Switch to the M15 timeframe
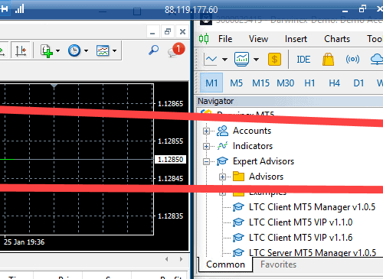Viewport: 383px width, 279px height. [x=260, y=83]
